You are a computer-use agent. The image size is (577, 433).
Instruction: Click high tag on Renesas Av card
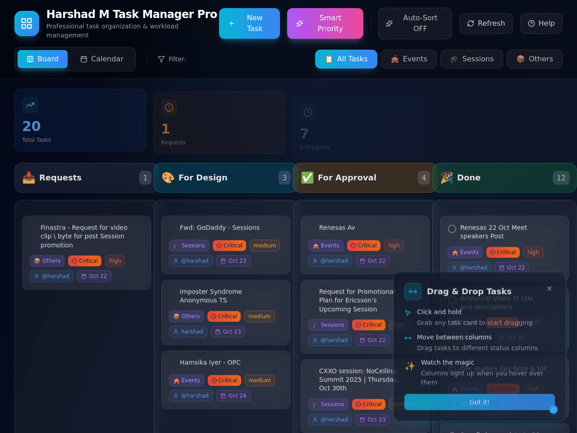394,245
